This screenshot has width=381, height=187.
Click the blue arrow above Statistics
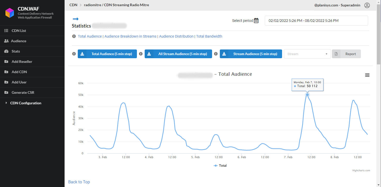[75, 19]
